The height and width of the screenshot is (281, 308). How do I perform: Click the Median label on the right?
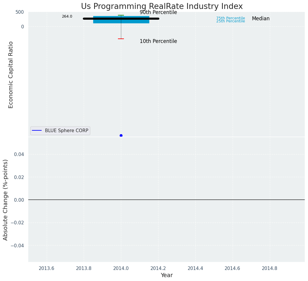[261, 19]
